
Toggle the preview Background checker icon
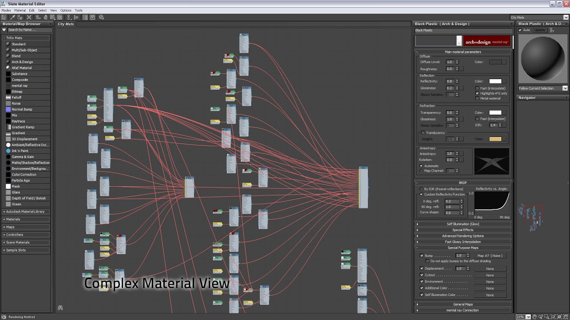click(x=59, y=17)
